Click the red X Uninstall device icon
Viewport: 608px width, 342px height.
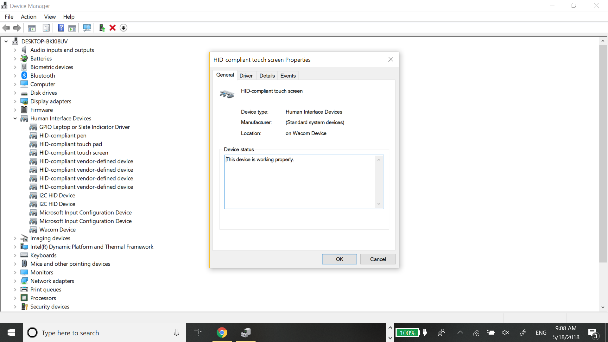click(112, 28)
